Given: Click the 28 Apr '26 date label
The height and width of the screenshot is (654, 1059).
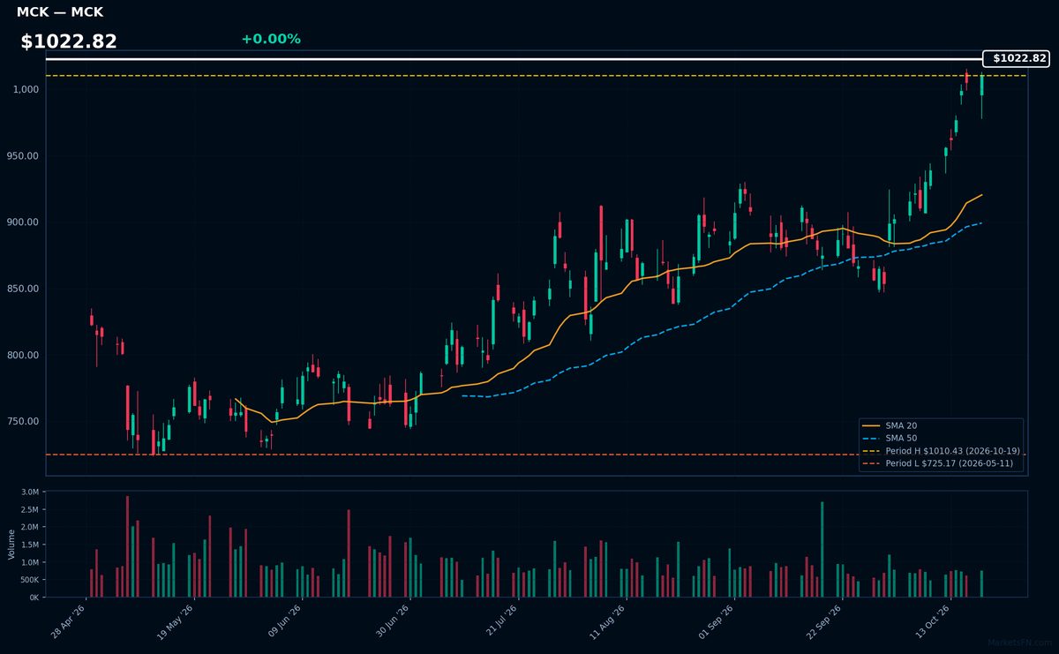Looking at the screenshot, I should (x=69, y=621).
